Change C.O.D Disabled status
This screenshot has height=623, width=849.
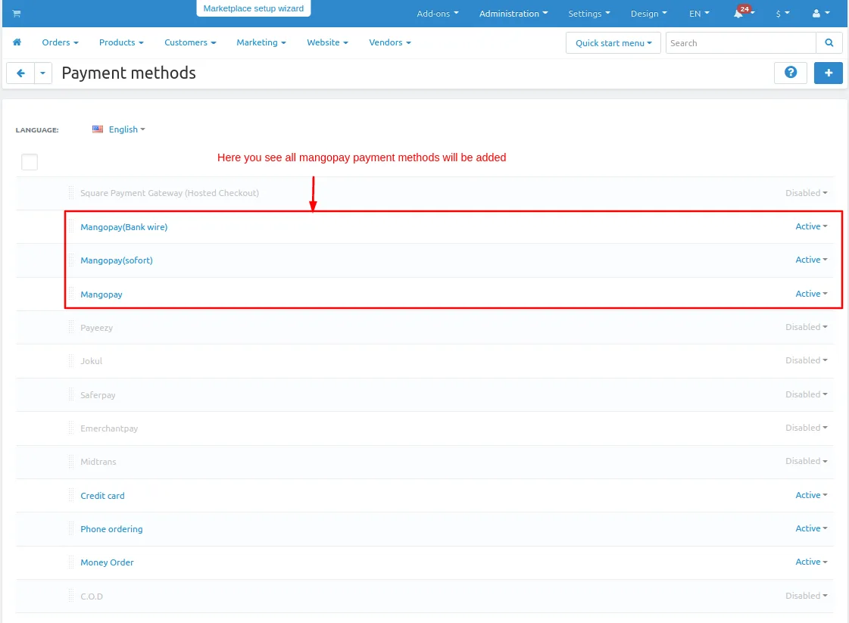(x=807, y=596)
